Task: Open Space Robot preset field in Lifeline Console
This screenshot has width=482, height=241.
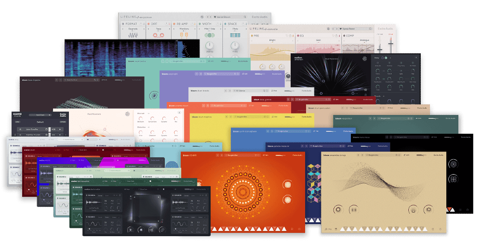Action: 355,29
